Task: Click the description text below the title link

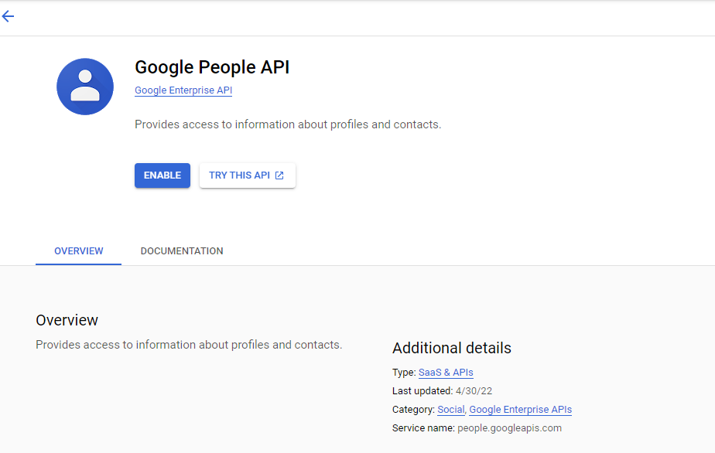Action: click(288, 124)
